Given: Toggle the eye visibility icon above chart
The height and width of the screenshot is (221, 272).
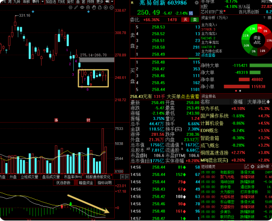Looking at the screenshot, I should click(x=82, y=7).
